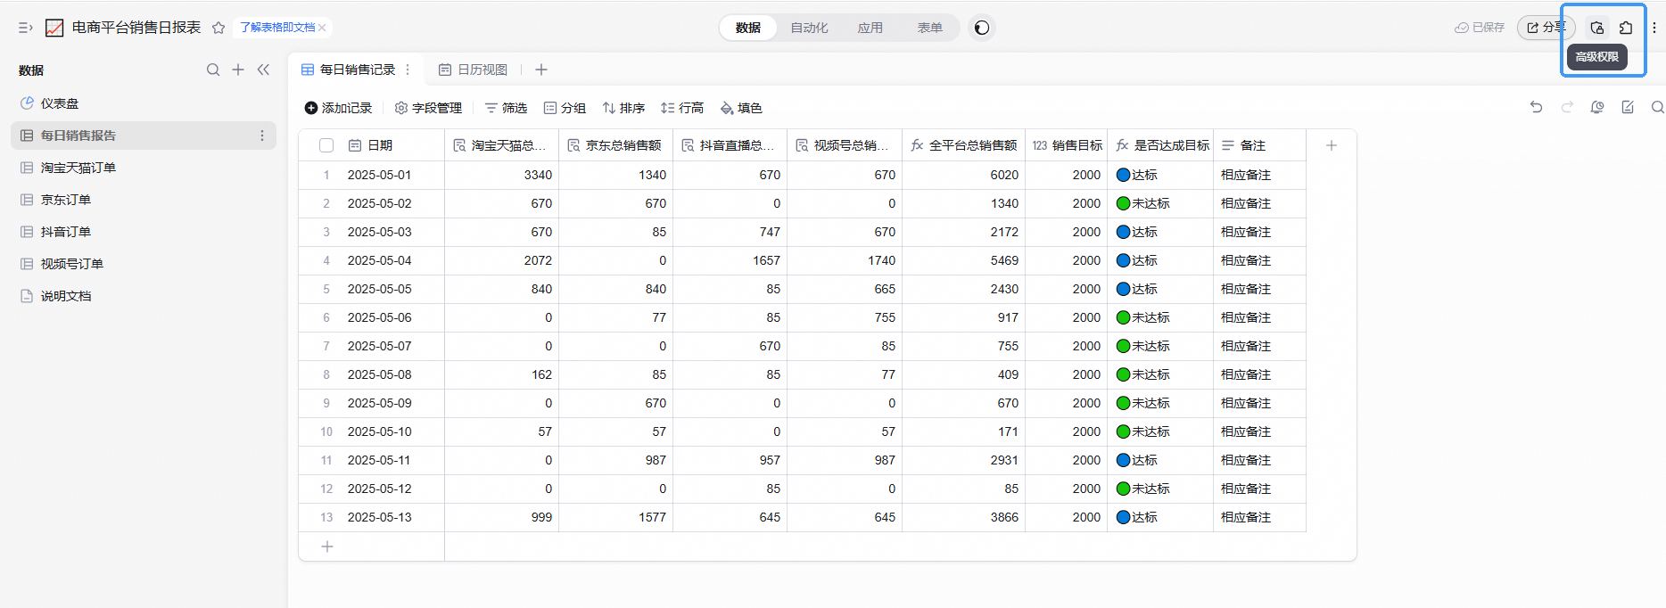Viewport: 1666px width, 608px height.
Task: Open 说明文档 in sidebar
Action: [x=143, y=296]
